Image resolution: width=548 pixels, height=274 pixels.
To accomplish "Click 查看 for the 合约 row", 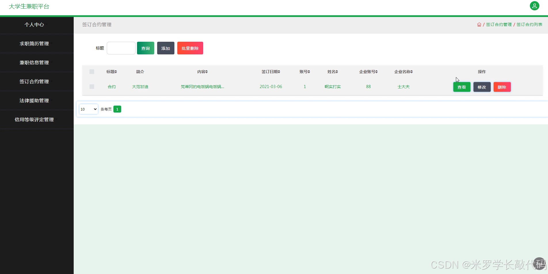I will 462,87.
